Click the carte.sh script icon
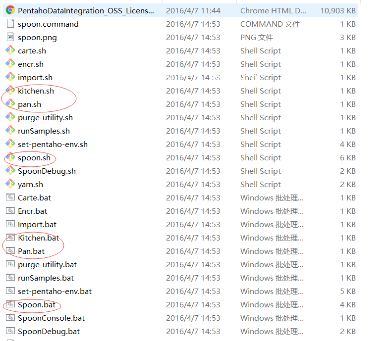This screenshot has height=341, width=388. click(x=10, y=50)
